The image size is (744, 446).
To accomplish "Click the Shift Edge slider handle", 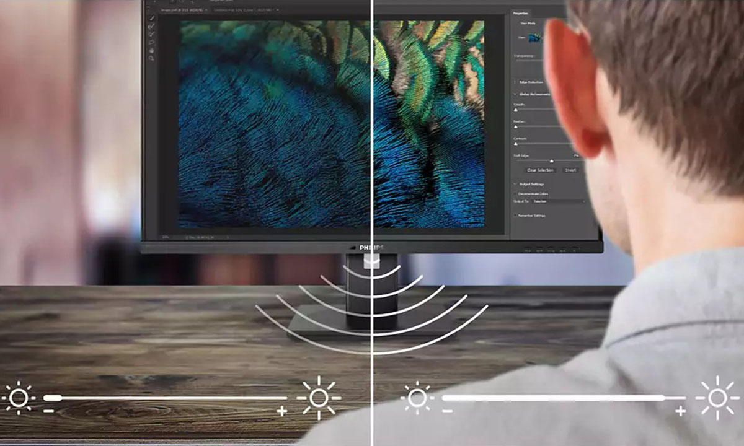I will (552, 160).
